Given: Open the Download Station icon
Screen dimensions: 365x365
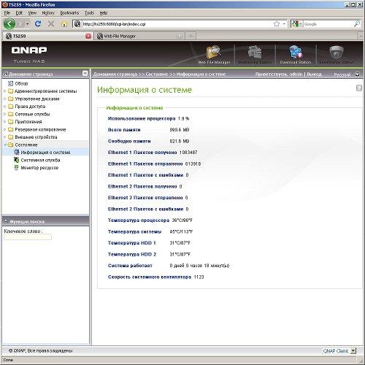Looking at the screenshot, I should click(296, 52).
